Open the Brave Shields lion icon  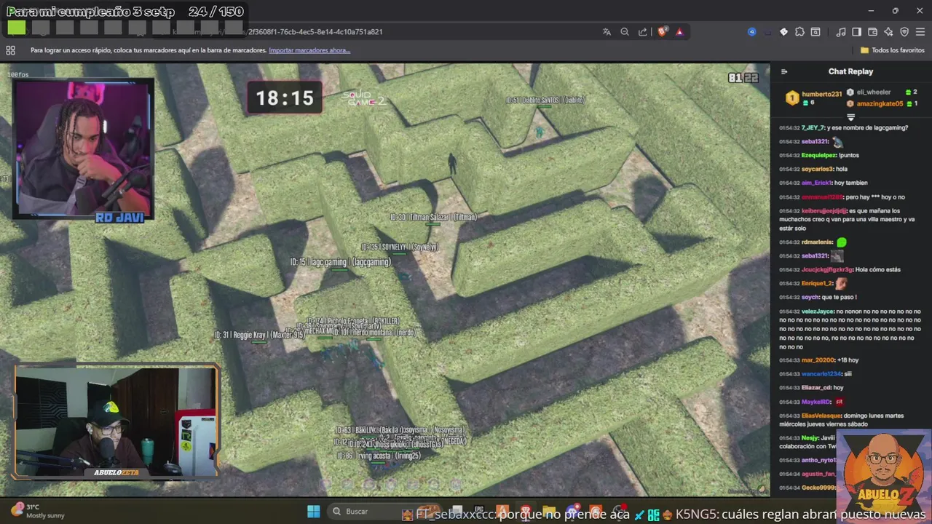(662, 32)
